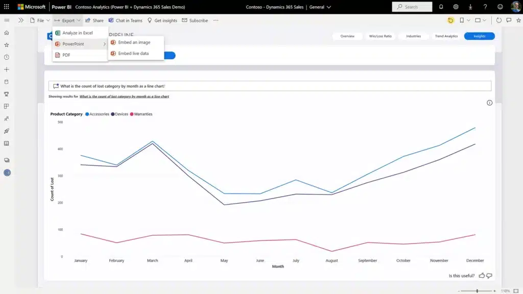
Task: Open Apps grid icon in sidebar
Action: [x=7, y=106]
